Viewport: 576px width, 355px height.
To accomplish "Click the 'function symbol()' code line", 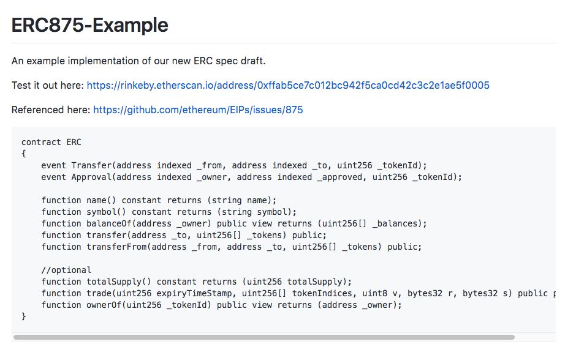I will tap(169, 212).
